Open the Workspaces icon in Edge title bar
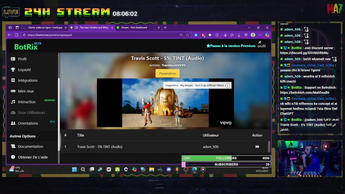 (10, 27)
